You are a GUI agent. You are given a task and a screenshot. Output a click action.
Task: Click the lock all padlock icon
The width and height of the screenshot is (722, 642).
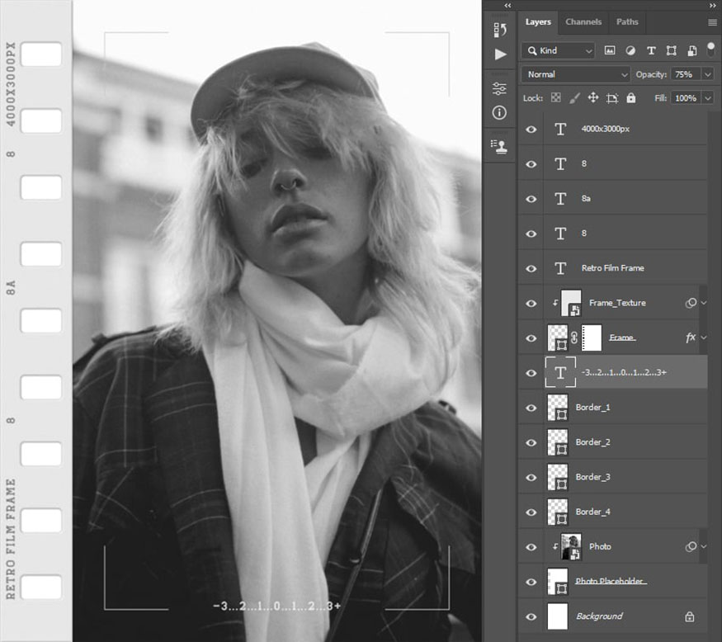coord(631,97)
